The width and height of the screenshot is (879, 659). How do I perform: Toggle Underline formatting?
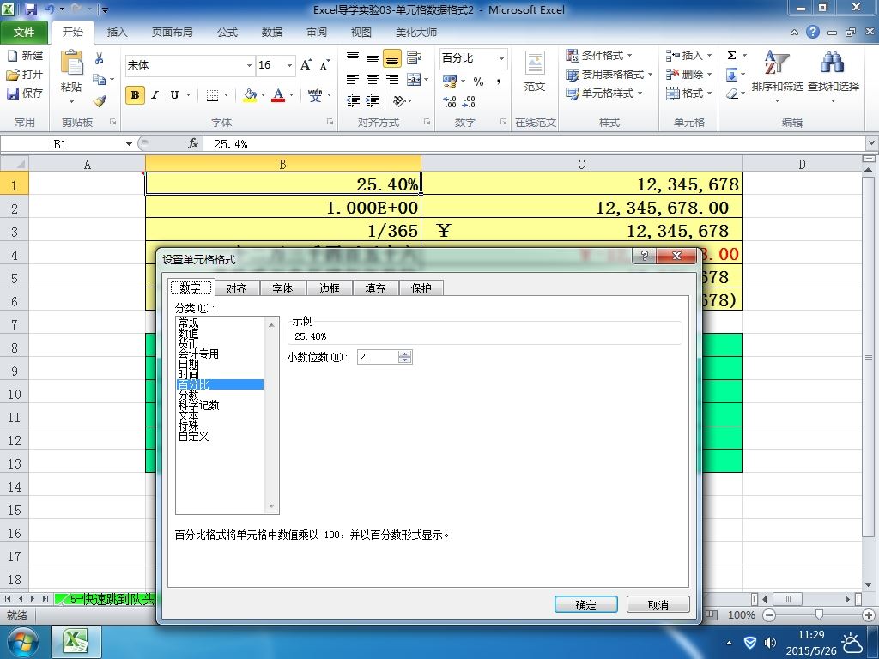pyautogui.click(x=174, y=95)
